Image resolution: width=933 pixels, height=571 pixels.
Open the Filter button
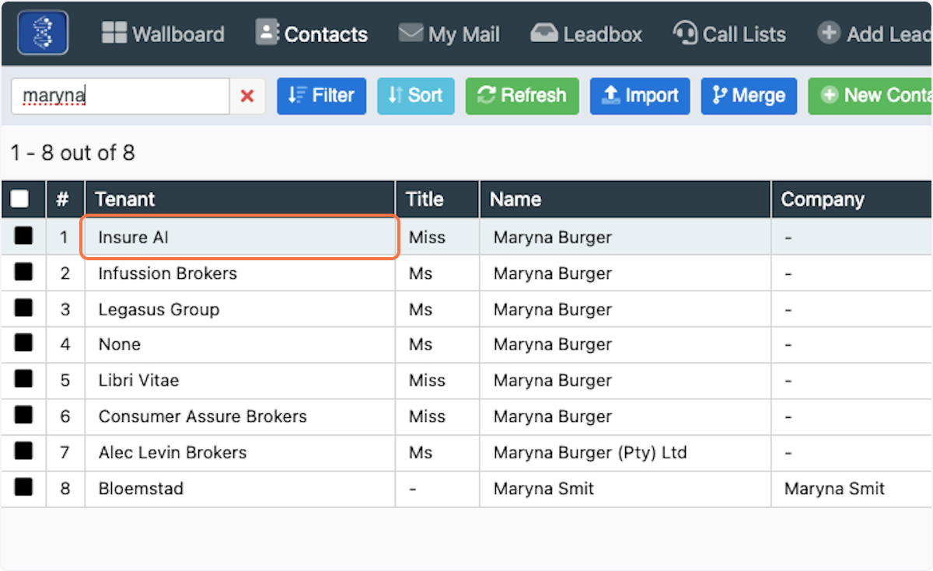coord(321,96)
